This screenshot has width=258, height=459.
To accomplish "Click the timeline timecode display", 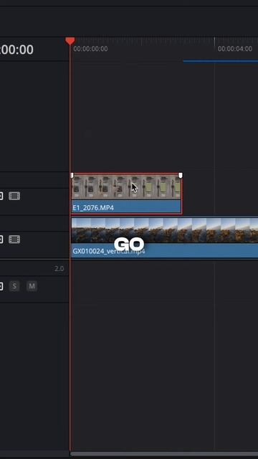I will (16, 49).
